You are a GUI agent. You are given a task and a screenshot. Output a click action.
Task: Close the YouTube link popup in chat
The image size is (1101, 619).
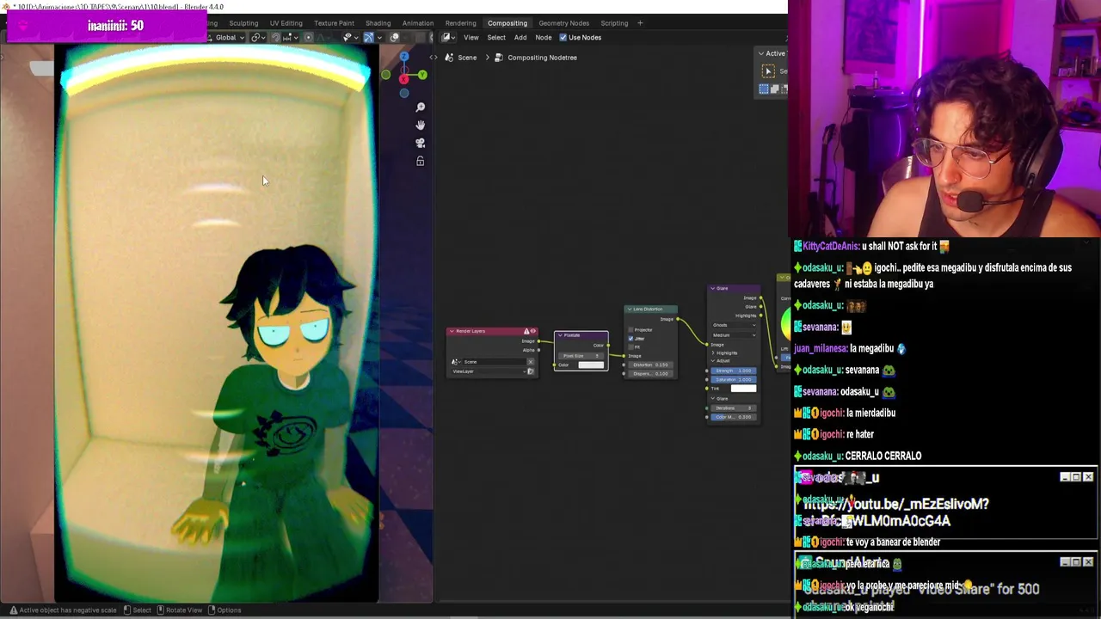1088,477
